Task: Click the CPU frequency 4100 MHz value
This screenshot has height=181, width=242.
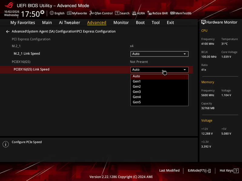Action: (207, 44)
